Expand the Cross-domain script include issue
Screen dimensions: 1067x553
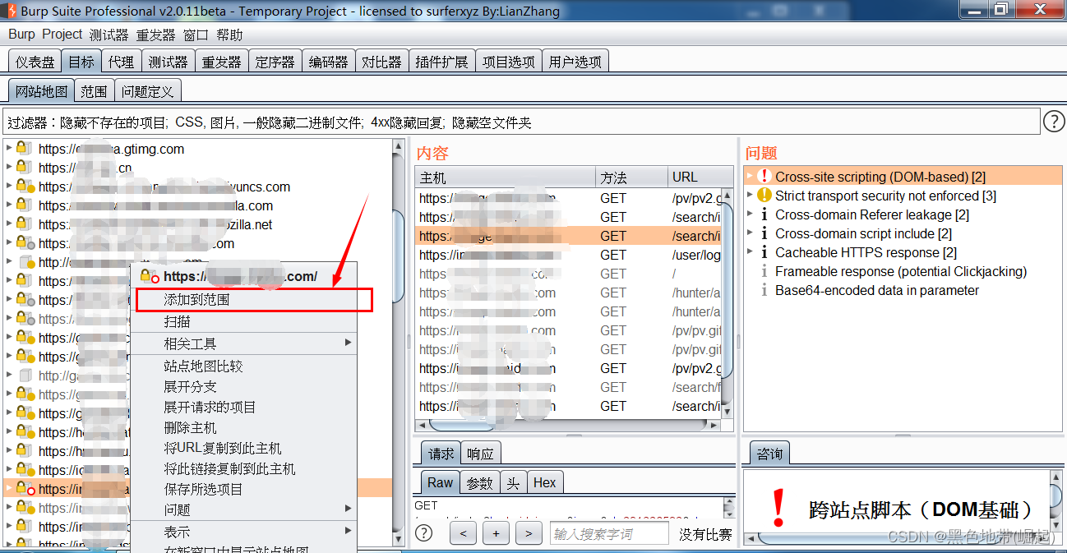point(750,233)
